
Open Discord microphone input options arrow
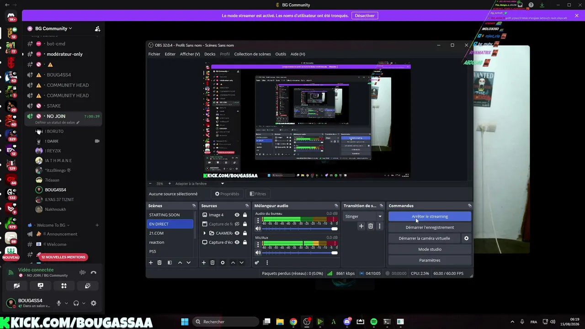[x=66, y=303]
